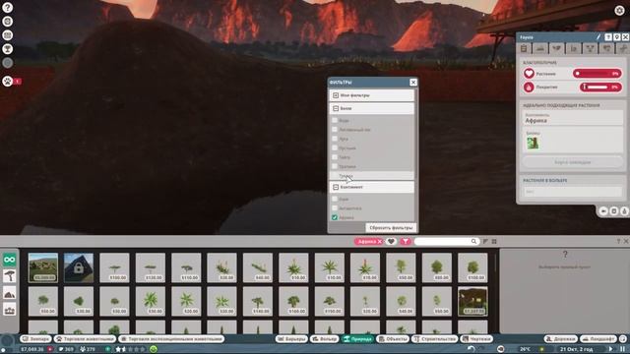
Task: Click the sort order icon beside search
Action: (x=485, y=241)
